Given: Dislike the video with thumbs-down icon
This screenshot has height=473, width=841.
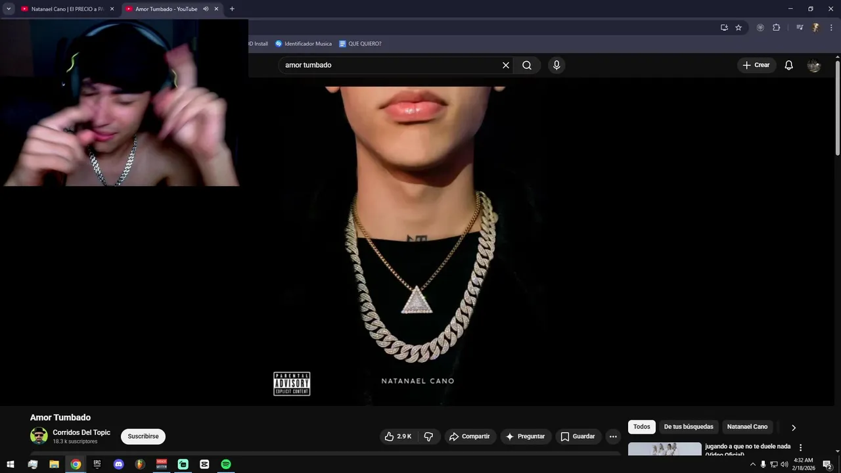Looking at the screenshot, I should [428, 436].
